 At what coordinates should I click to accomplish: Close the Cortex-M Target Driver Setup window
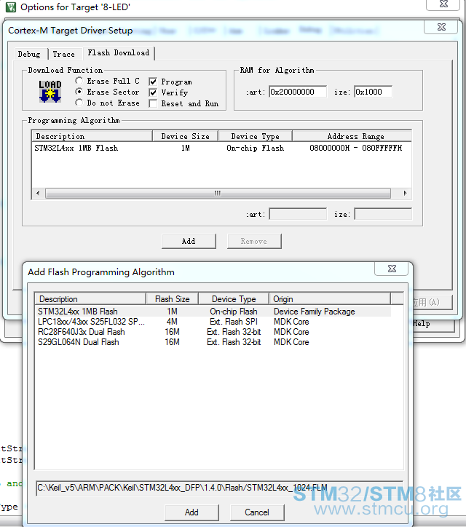pyautogui.click(x=441, y=27)
